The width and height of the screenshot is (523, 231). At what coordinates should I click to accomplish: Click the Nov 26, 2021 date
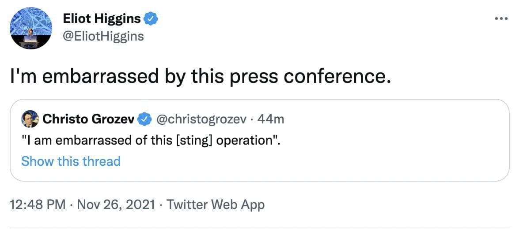click(117, 205)
